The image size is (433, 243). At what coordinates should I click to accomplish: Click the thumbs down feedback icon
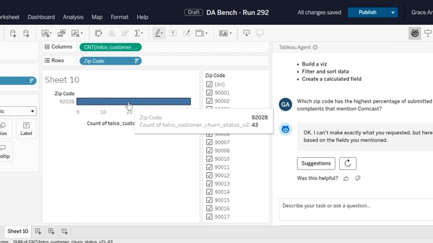(x=358, y=178)
